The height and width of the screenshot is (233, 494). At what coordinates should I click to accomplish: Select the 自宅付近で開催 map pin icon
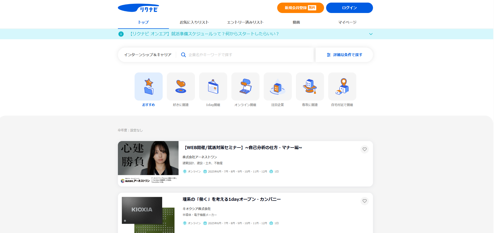342,86
